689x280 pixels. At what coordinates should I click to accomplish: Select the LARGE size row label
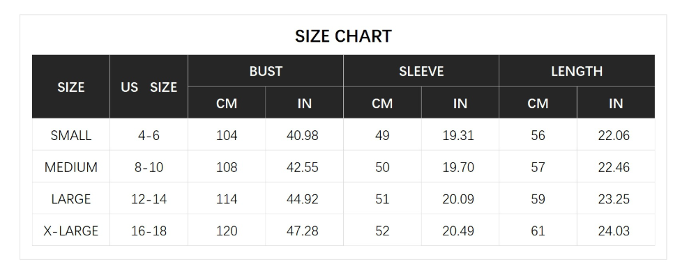click(71, 199)
